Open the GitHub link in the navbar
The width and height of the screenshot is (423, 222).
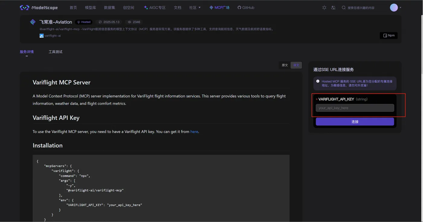246,8
